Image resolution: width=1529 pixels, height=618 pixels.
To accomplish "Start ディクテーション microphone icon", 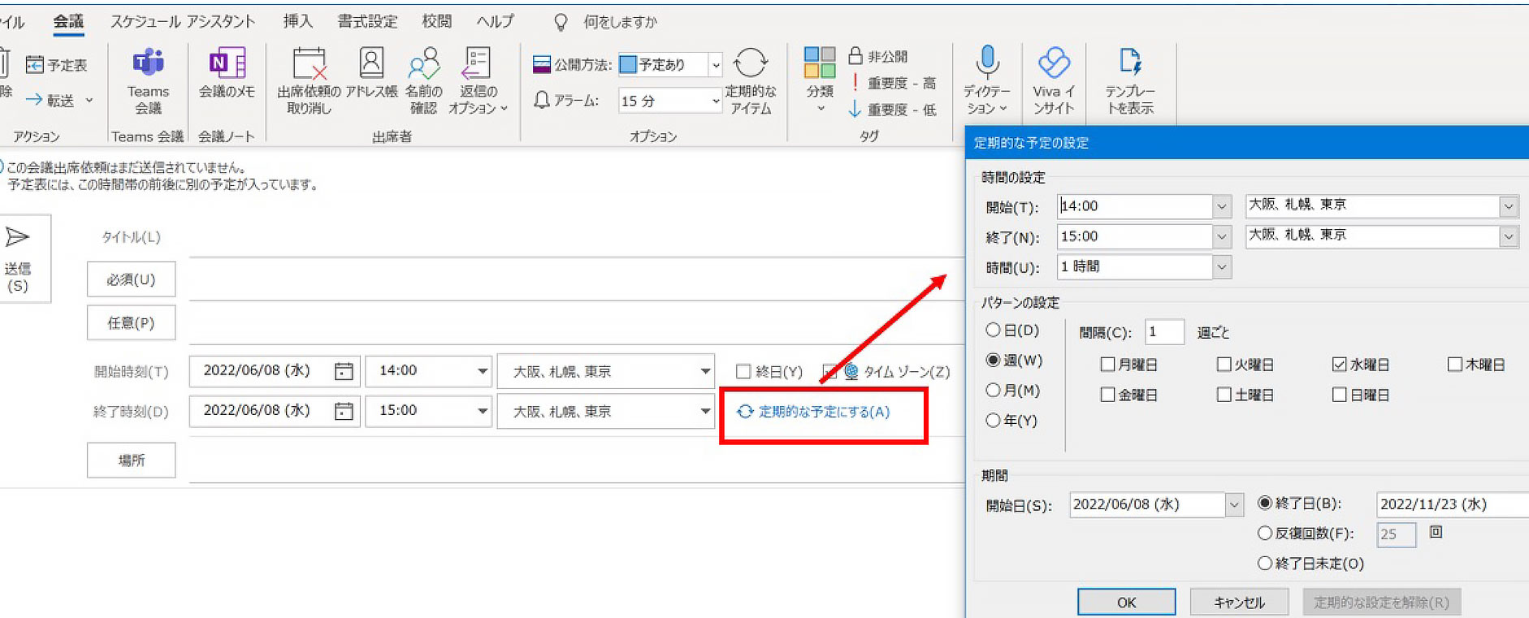I will (987, 62).
